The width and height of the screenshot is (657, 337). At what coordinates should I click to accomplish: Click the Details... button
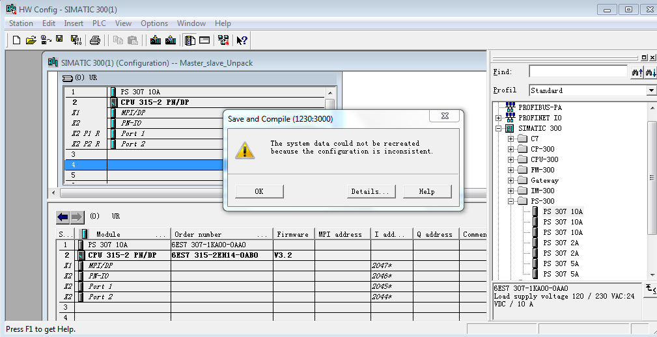pos(370,191)
